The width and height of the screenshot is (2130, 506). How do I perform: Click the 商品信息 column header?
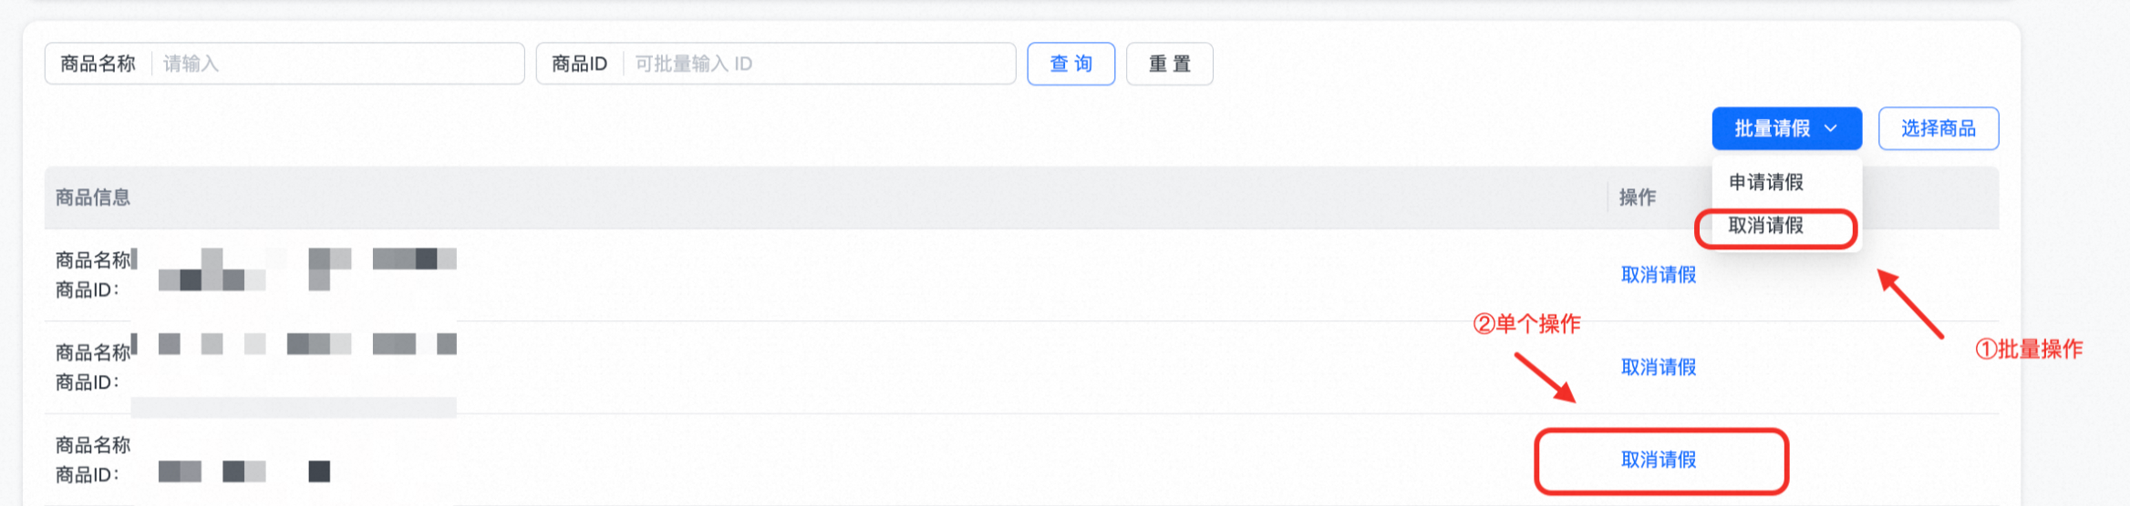pos(93,197)
